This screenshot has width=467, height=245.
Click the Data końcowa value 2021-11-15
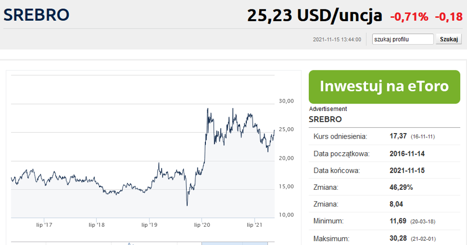(407, 171)
